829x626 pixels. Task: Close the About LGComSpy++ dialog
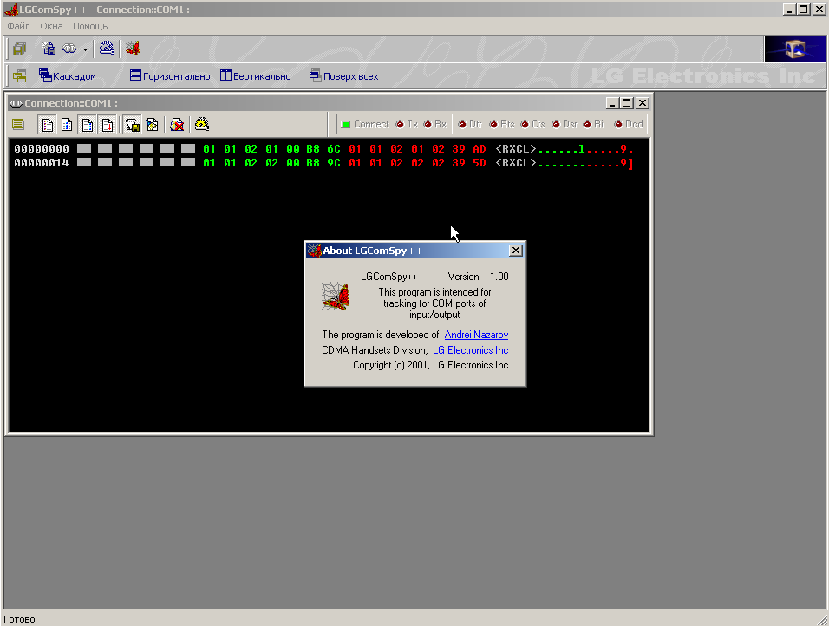(x=516, y=251)
